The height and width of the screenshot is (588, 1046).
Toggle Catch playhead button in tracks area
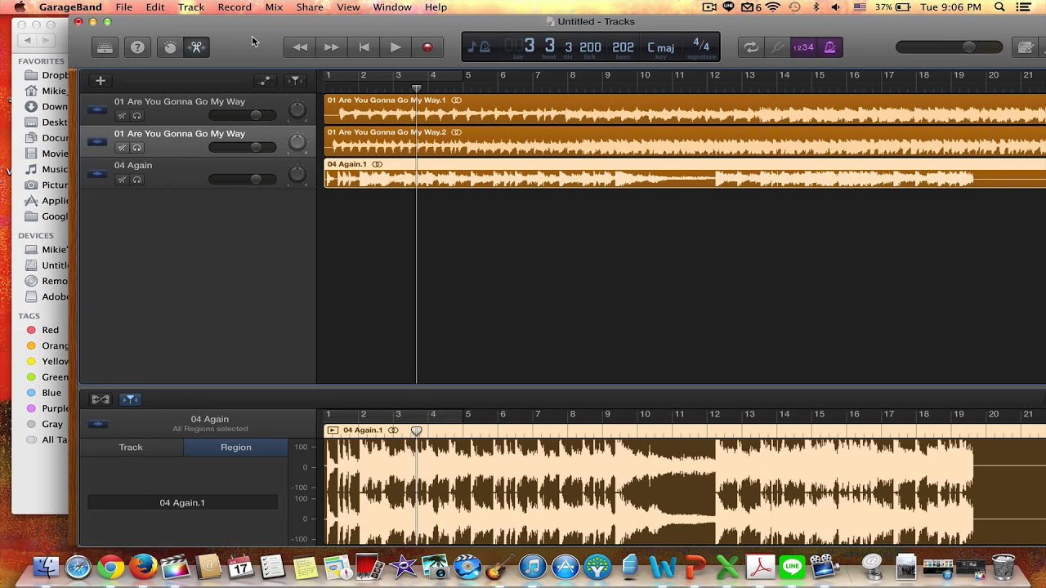click(296, 80)
